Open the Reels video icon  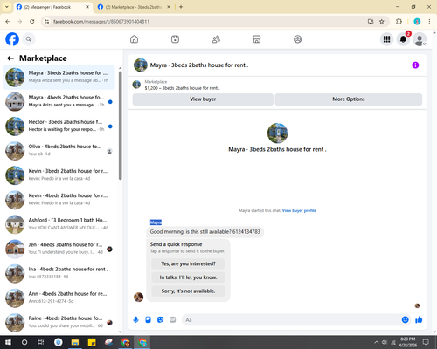pos(175,39)
